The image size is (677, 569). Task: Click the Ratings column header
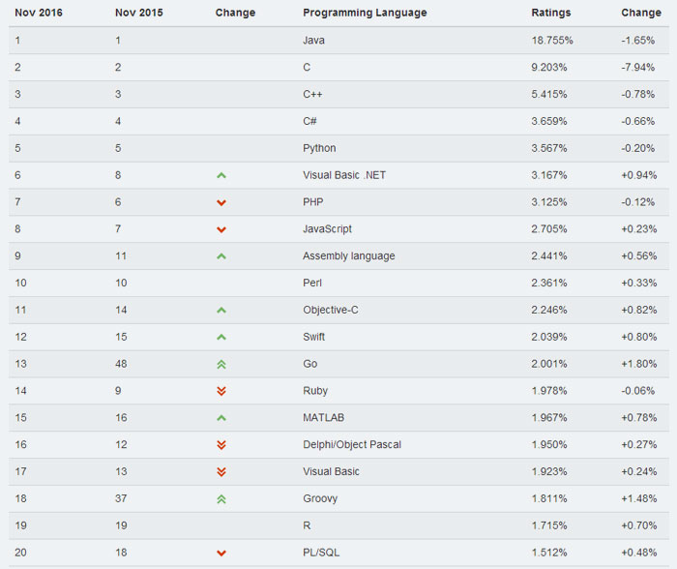coord(551,13)
